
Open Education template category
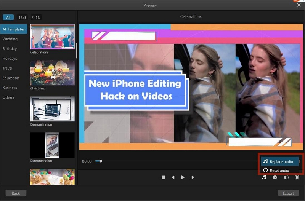point(11,78)
